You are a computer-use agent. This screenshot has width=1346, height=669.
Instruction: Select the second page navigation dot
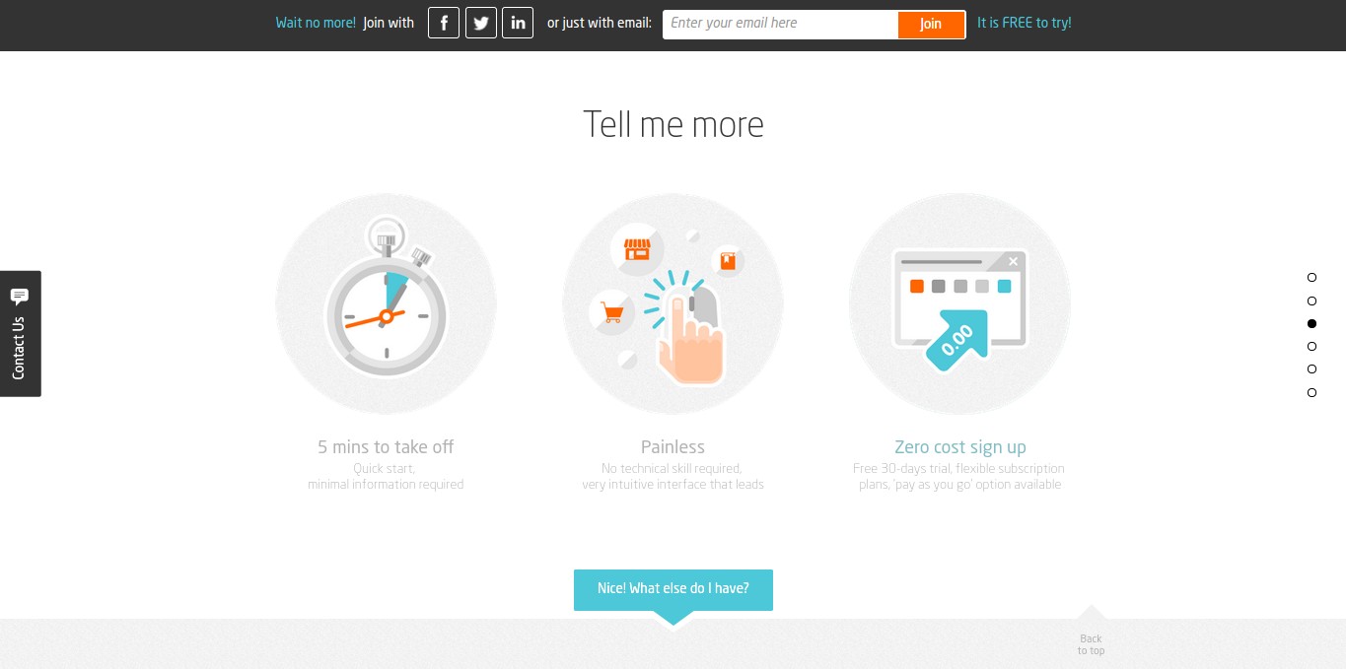pyautogui.click(x=1311, y=301)
